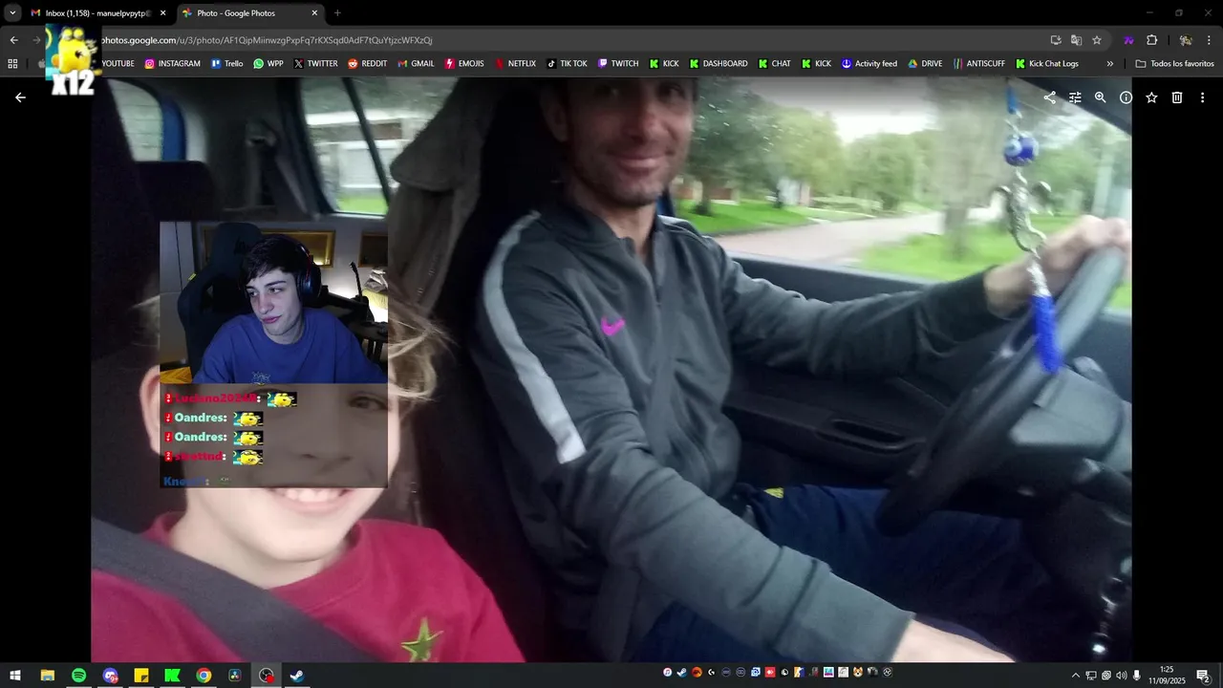Bookmark this page with address bar star
The height and width of the screenshot is (688, 1223).
[1097, 40]
